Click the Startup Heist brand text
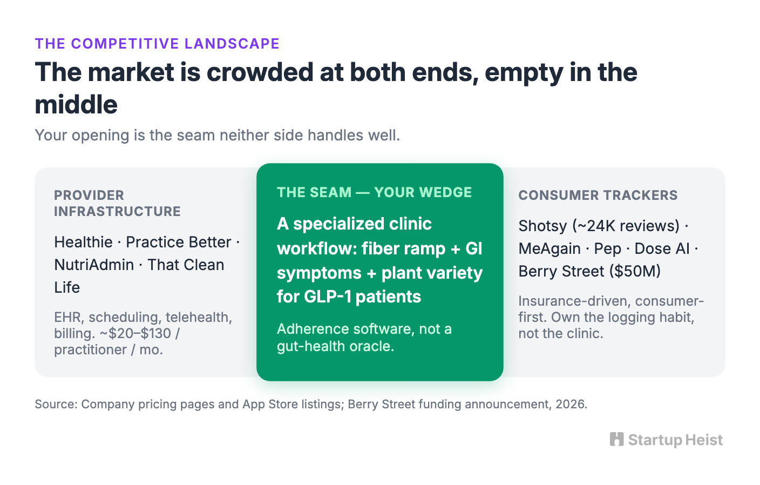The width and height of the screenshot is (760, 485). point(675,440)
